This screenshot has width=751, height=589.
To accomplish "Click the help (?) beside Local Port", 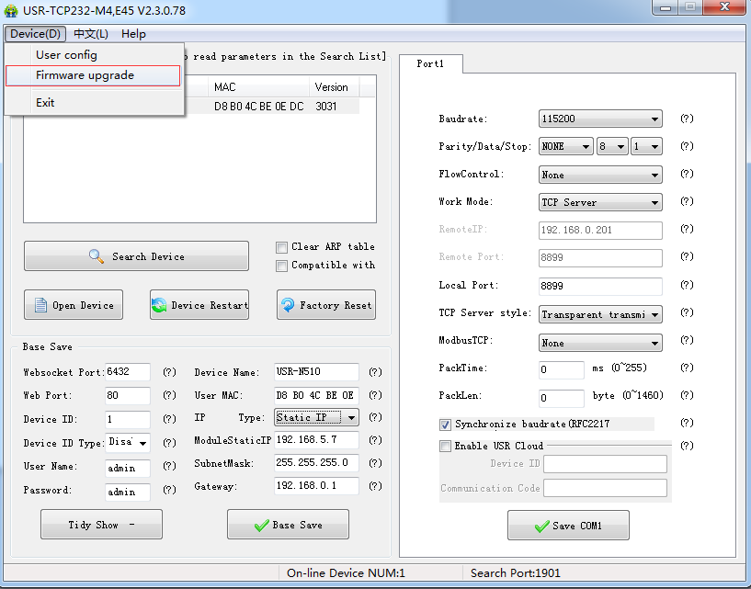I will 687,285.
